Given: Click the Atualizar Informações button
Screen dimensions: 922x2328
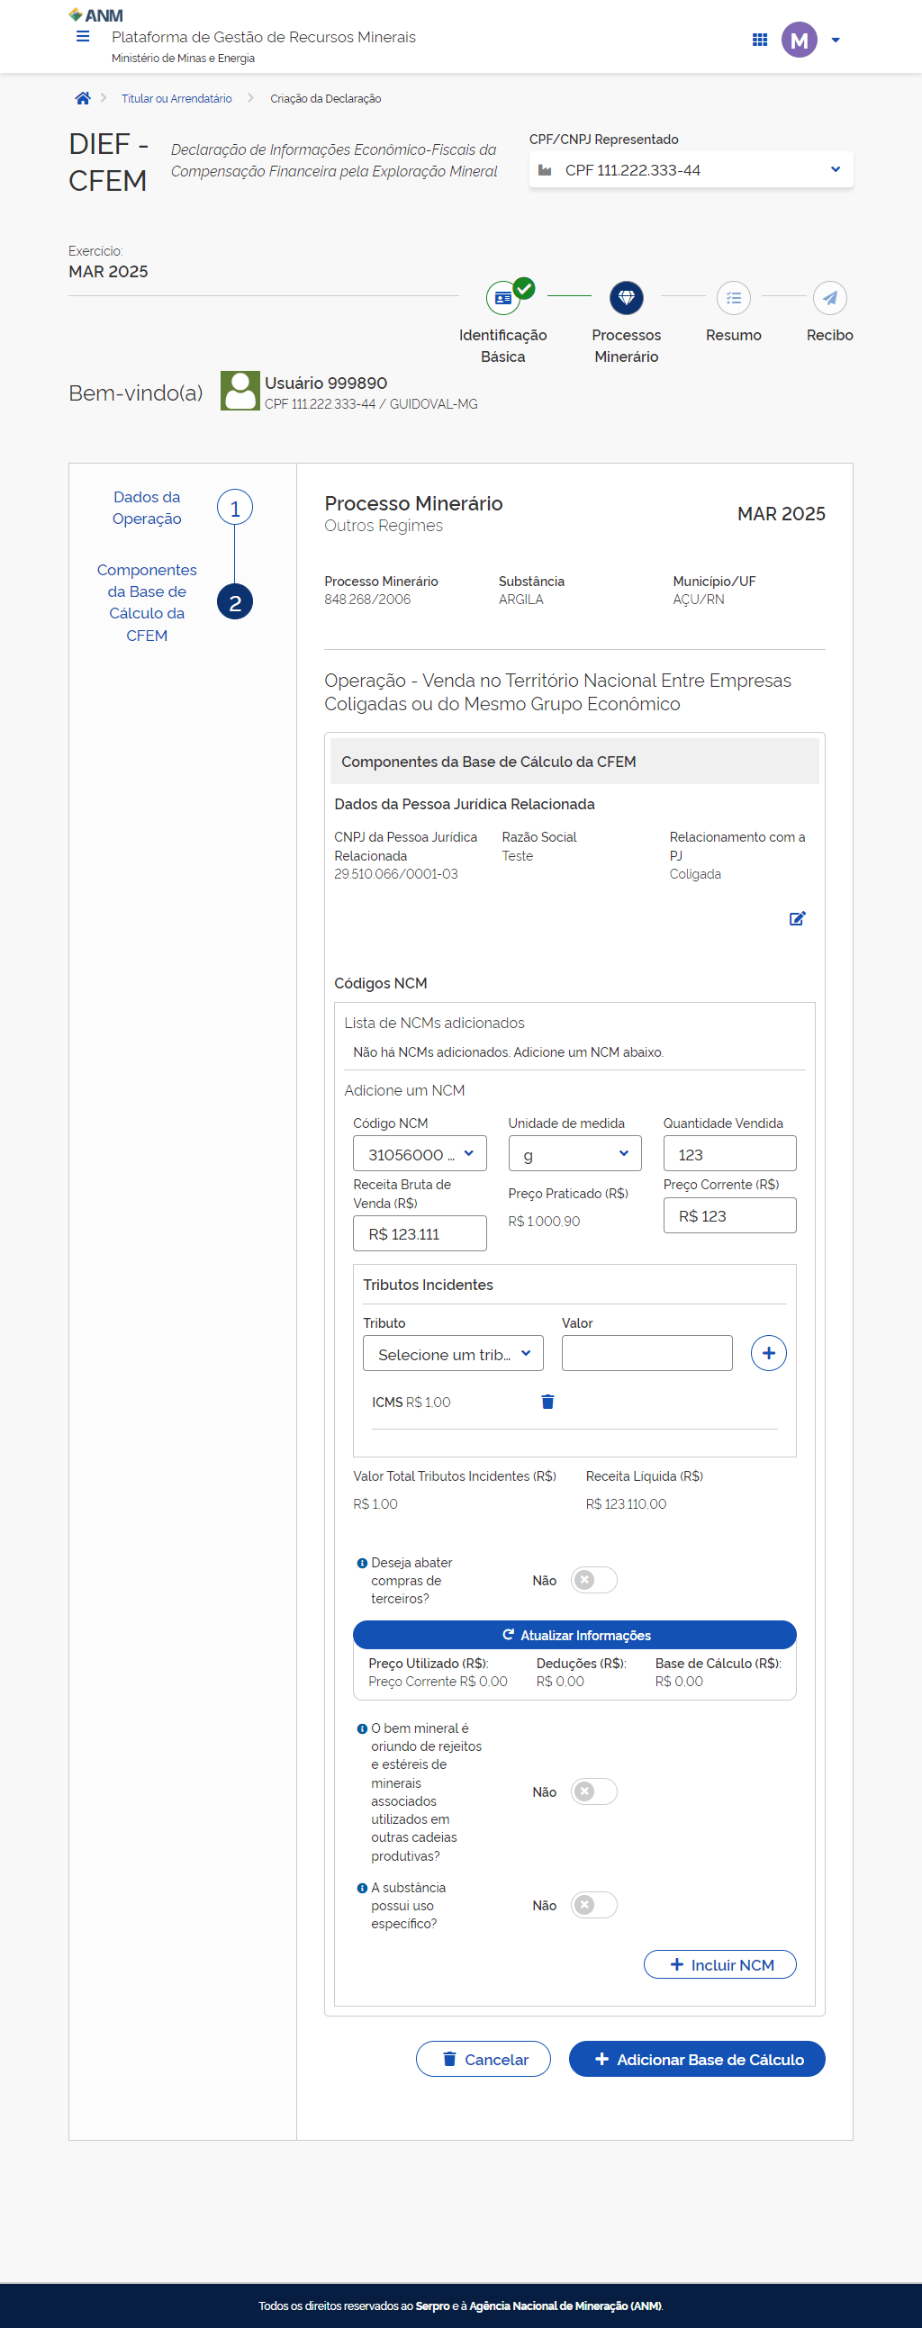Looking at the screenshot, I should (574, 1635).
